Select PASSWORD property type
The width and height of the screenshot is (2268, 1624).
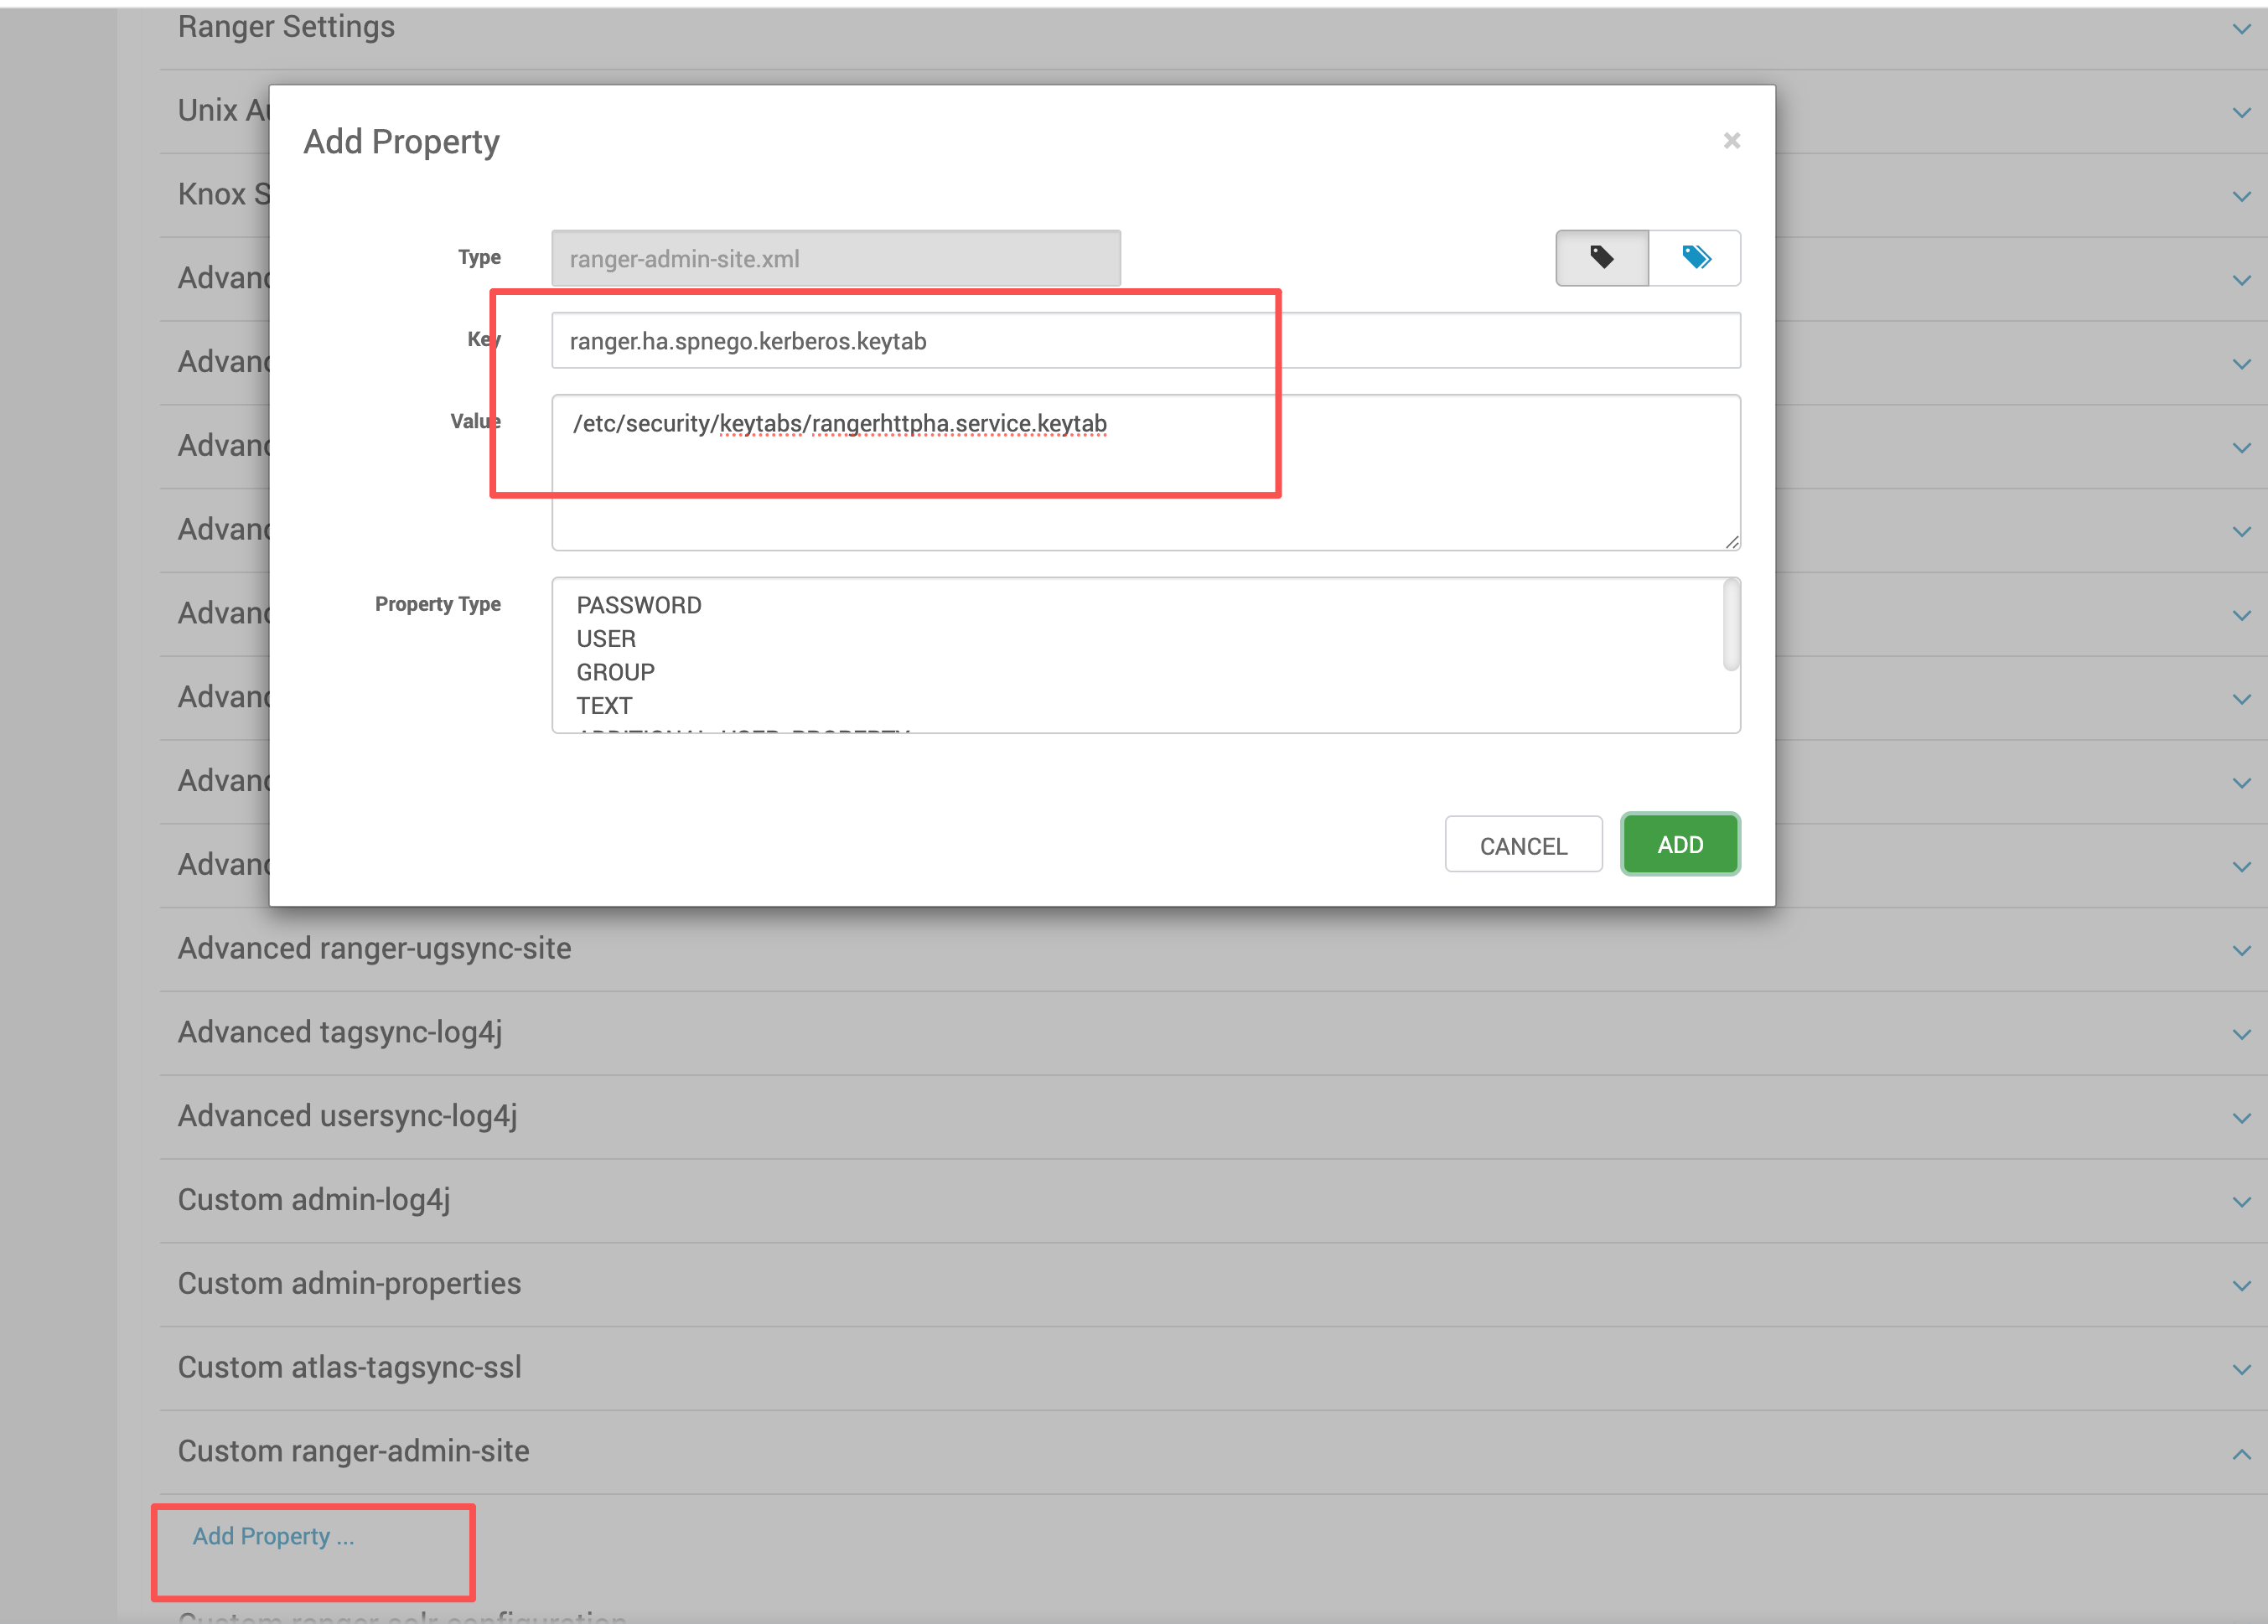[x=639, y=605]
